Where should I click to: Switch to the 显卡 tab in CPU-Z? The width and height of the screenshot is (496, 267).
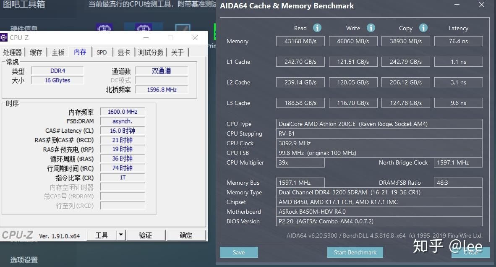point(124,52)
